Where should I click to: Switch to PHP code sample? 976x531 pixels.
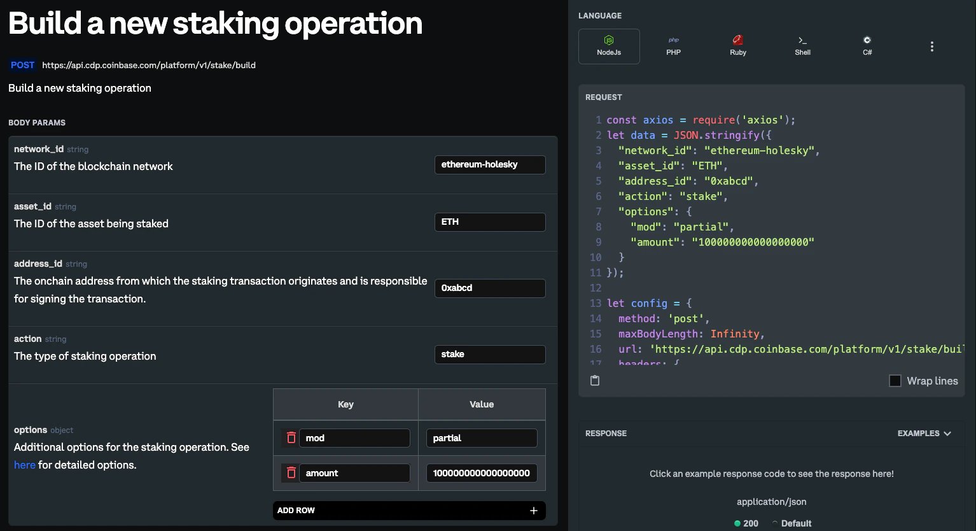[x=673, y=46]
